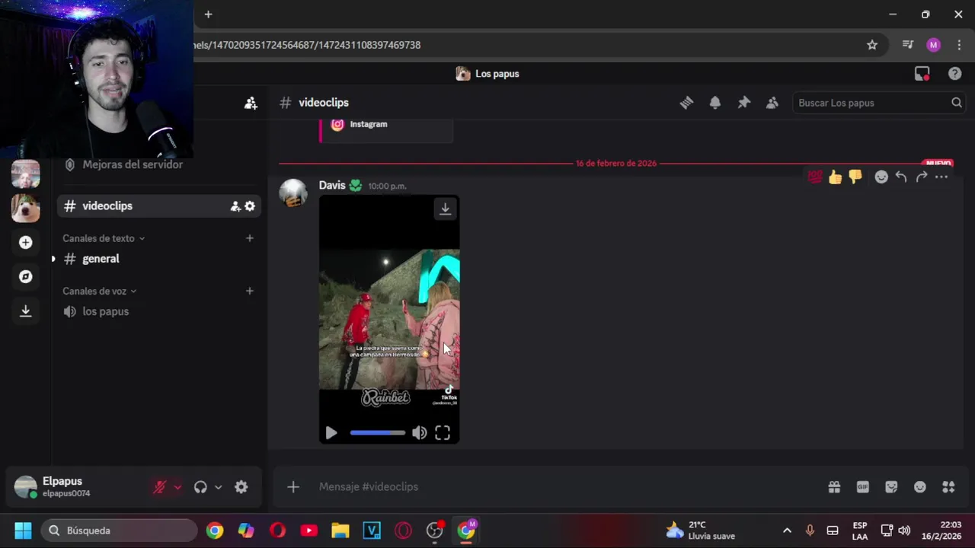Open the GIF picker
975x548 pixels.
863,487
